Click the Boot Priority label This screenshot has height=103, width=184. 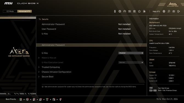pyautogui.click(x=11, y=99)
